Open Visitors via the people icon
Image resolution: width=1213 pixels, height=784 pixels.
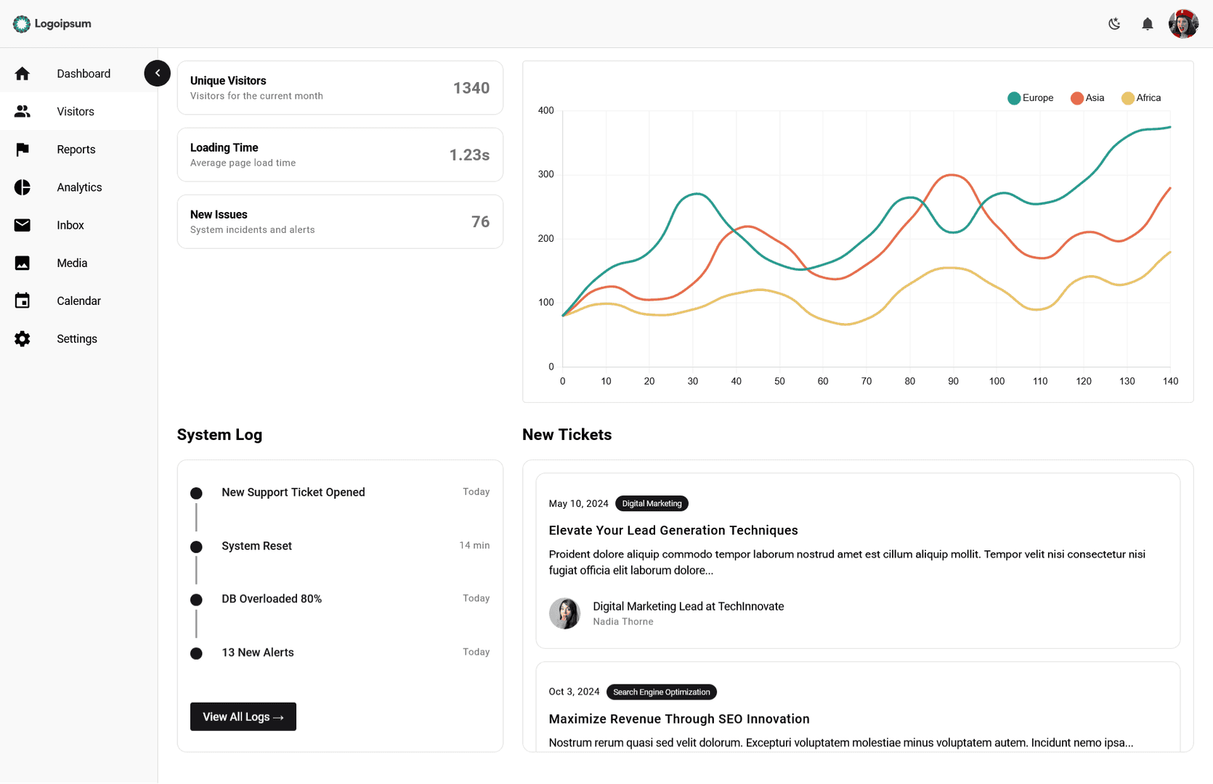point(23,111)
